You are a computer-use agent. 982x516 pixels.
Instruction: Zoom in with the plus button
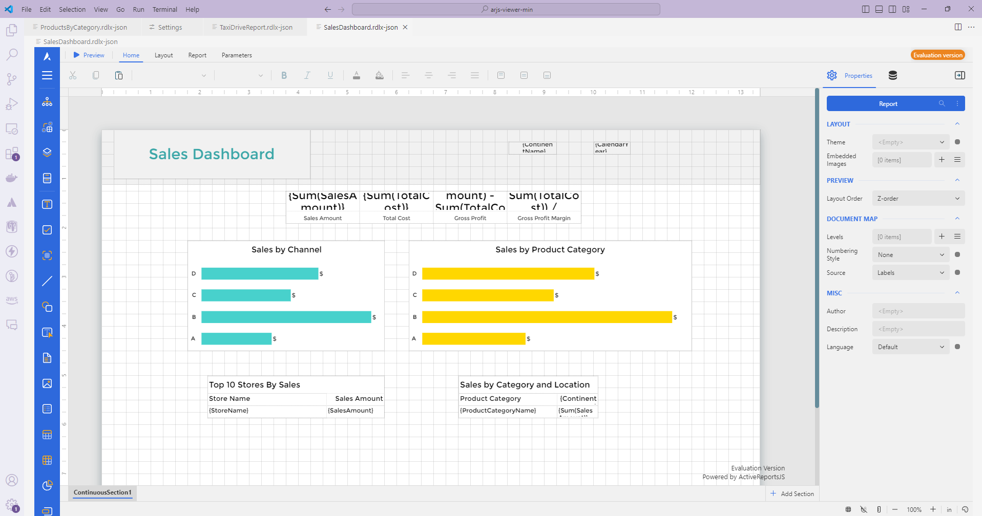click(933, 509)
